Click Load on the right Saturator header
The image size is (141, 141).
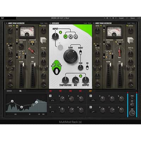pyautogui.click(x=129, y=23)
